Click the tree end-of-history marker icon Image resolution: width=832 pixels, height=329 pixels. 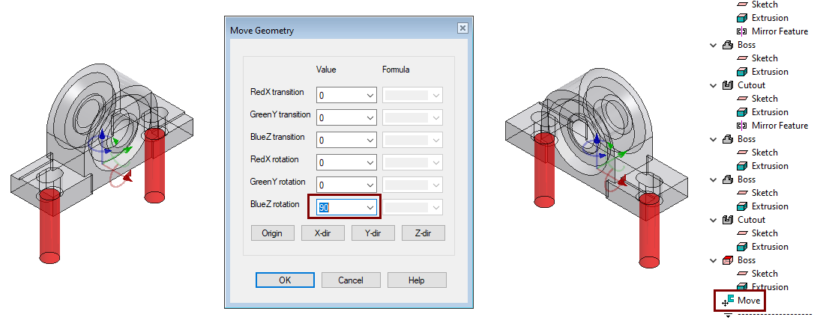pyautogui.click(x=728, y=316)
